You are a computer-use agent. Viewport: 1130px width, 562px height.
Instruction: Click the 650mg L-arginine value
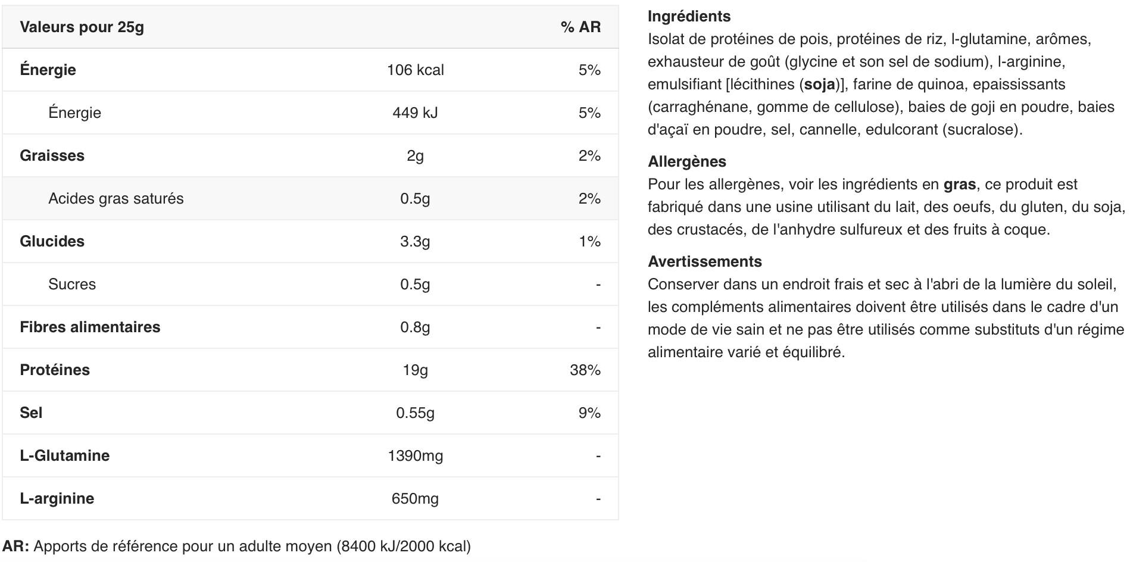point(415,498)
